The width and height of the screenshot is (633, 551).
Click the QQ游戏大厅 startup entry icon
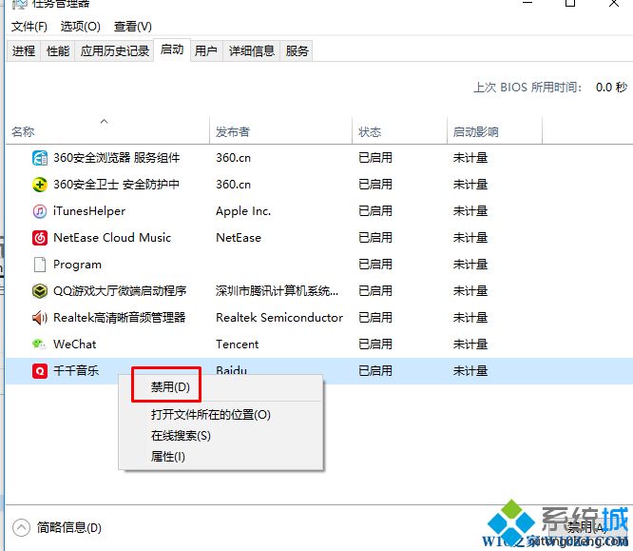coord(40,290)
